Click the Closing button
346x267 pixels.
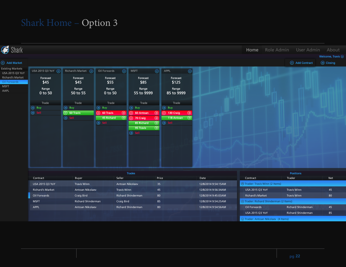tap(328, 63)
